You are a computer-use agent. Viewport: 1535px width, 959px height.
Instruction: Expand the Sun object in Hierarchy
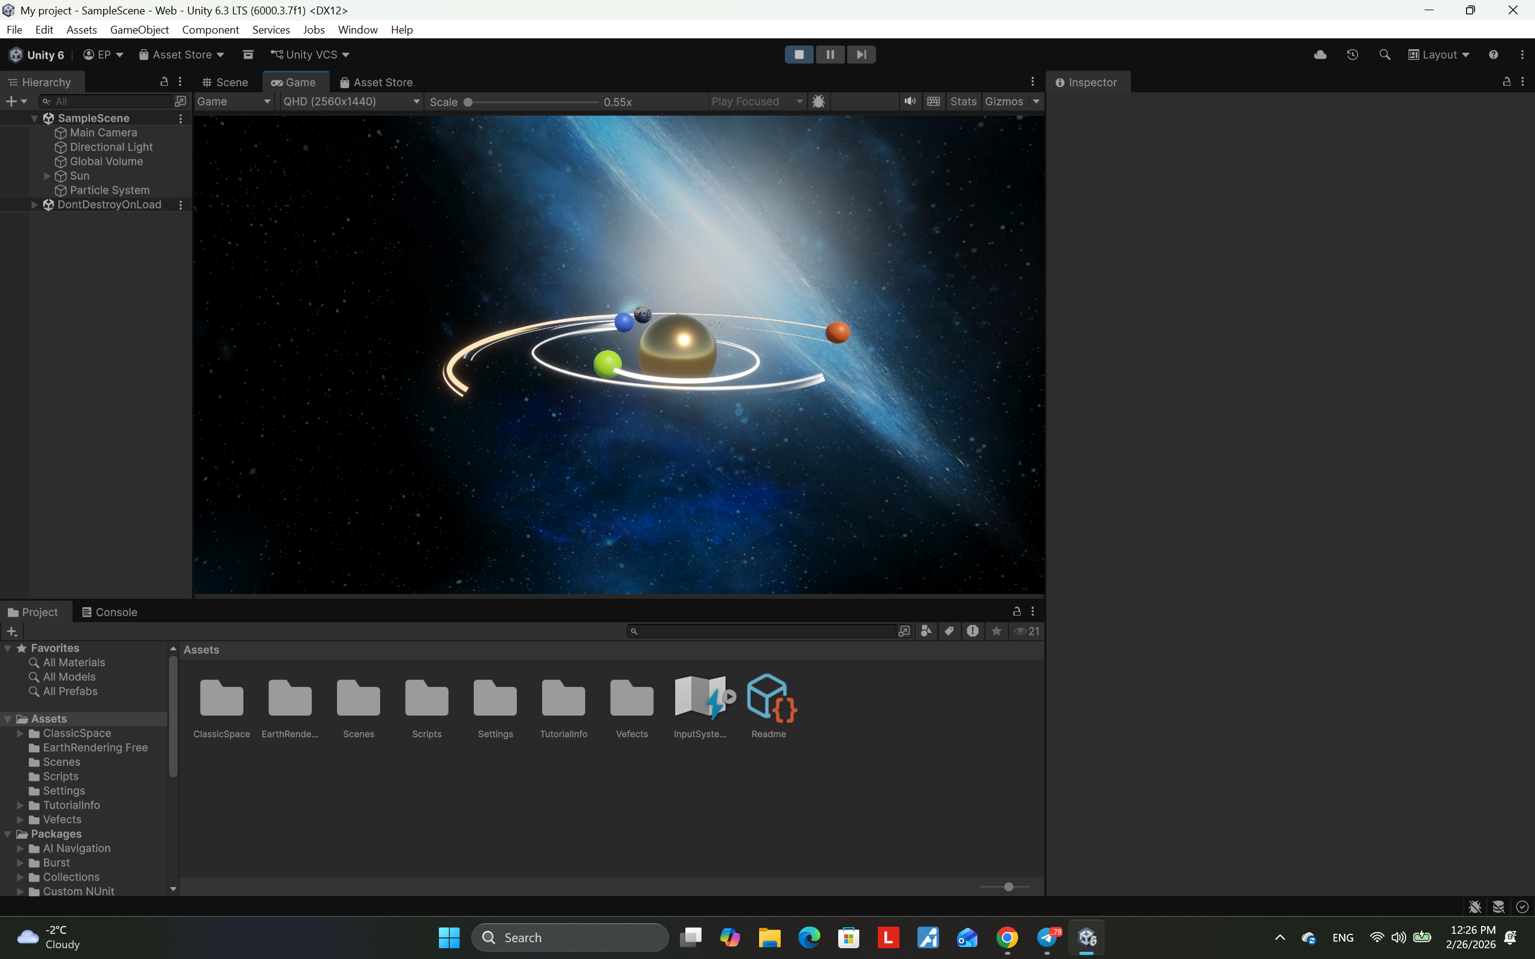tap(47, 176)
